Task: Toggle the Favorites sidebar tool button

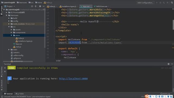Action: coord(2,72)
